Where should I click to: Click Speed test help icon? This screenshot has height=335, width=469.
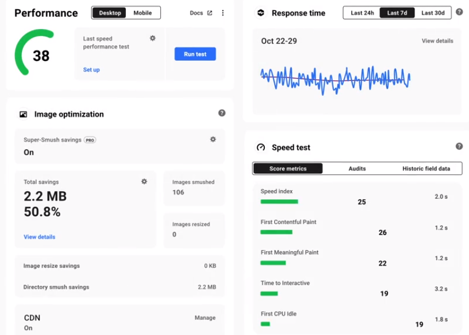(459, 146)
